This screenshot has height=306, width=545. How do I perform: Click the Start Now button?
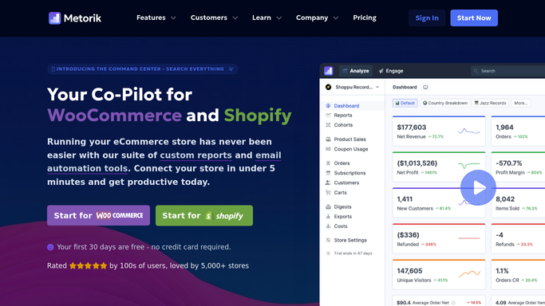coord(474,18)
